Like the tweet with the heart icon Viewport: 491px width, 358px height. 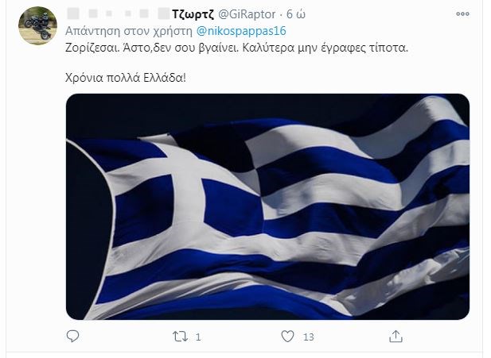click(x=287, y=337)
